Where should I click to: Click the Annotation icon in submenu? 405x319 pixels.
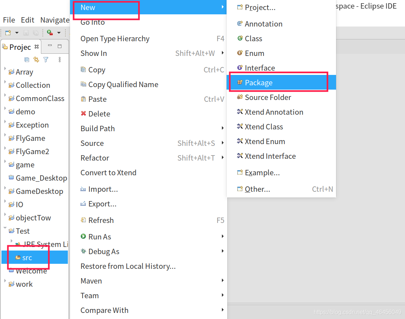240,23
